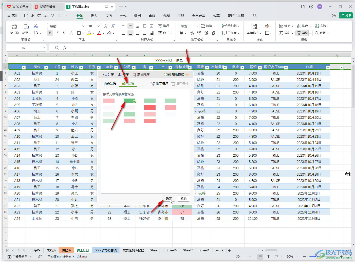This screenshot has width=355, height=262.
Task: Click the Find (查找) button
Action: click(322, 33)
